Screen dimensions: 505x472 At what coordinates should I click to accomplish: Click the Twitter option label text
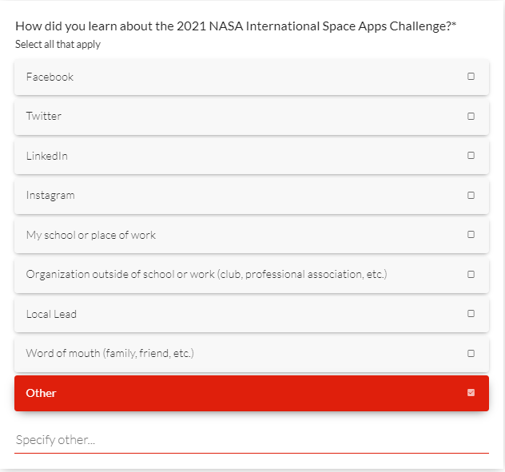click(43, 116)
